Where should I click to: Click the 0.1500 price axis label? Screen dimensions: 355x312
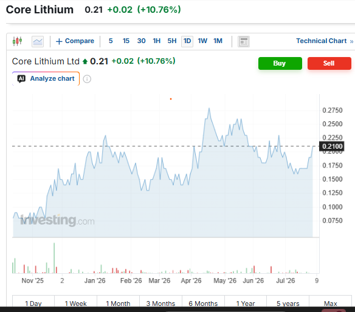point(333,179)
